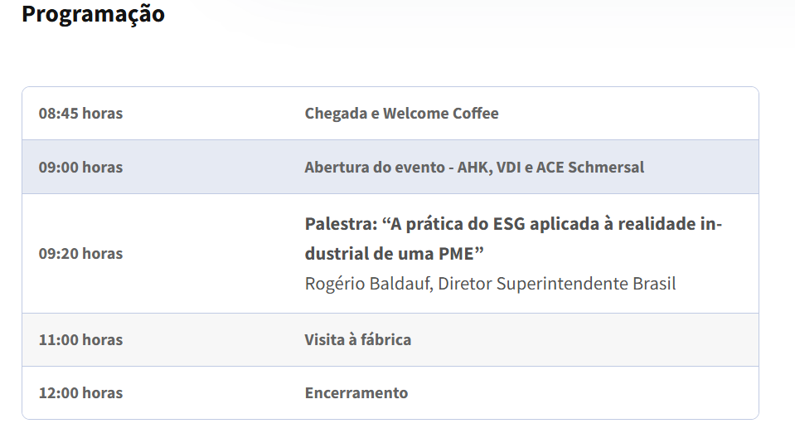This screenshot has width=795, height=443.
Task: Click the 09:20 horas time cell
Action: (x=80, y=254)
